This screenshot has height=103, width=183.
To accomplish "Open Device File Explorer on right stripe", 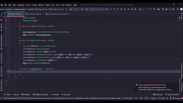I will pos(182,71).
